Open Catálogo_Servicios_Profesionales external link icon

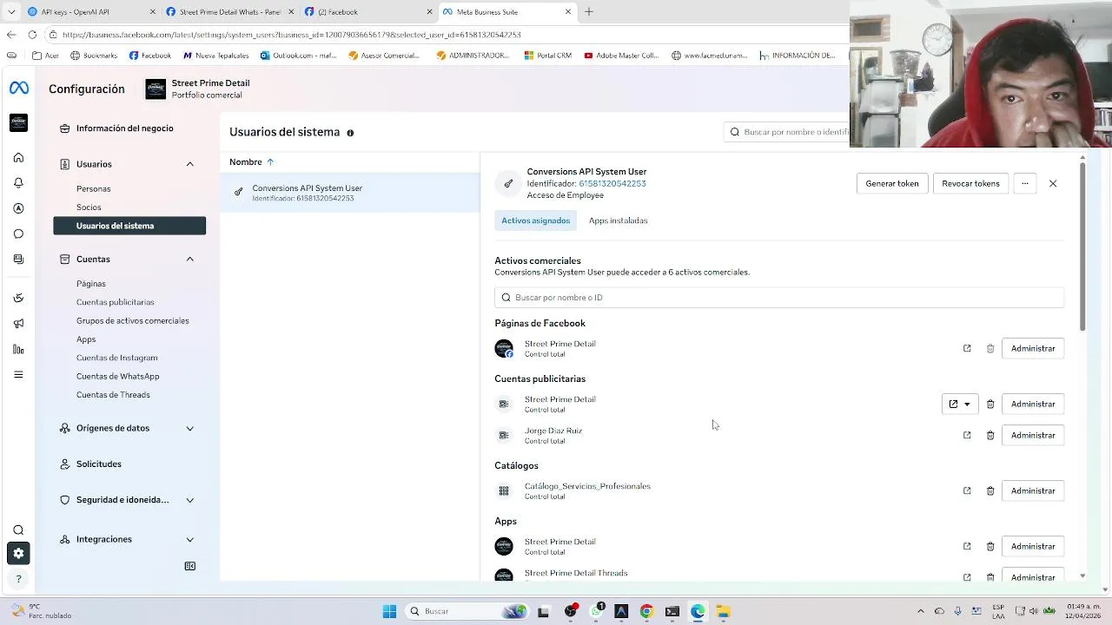pyautogui.click(x=967, y=490)
